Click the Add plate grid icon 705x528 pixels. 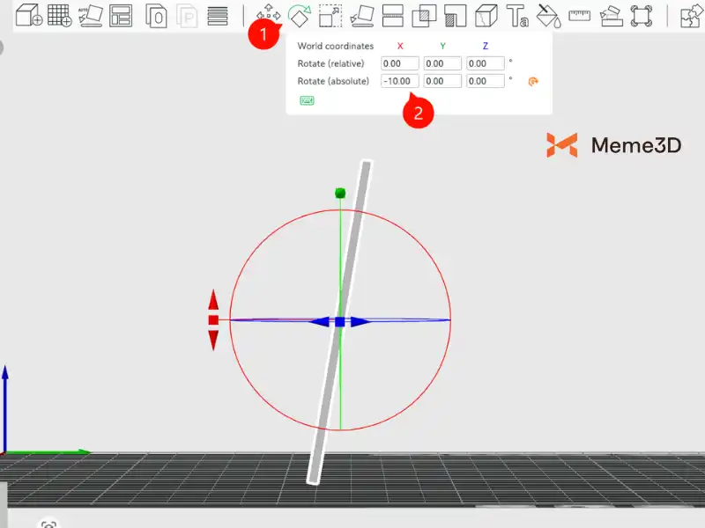point(60,16)
